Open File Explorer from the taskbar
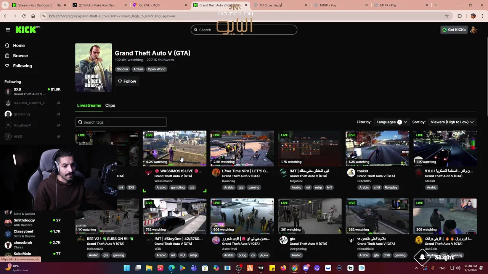 [149, 268]
